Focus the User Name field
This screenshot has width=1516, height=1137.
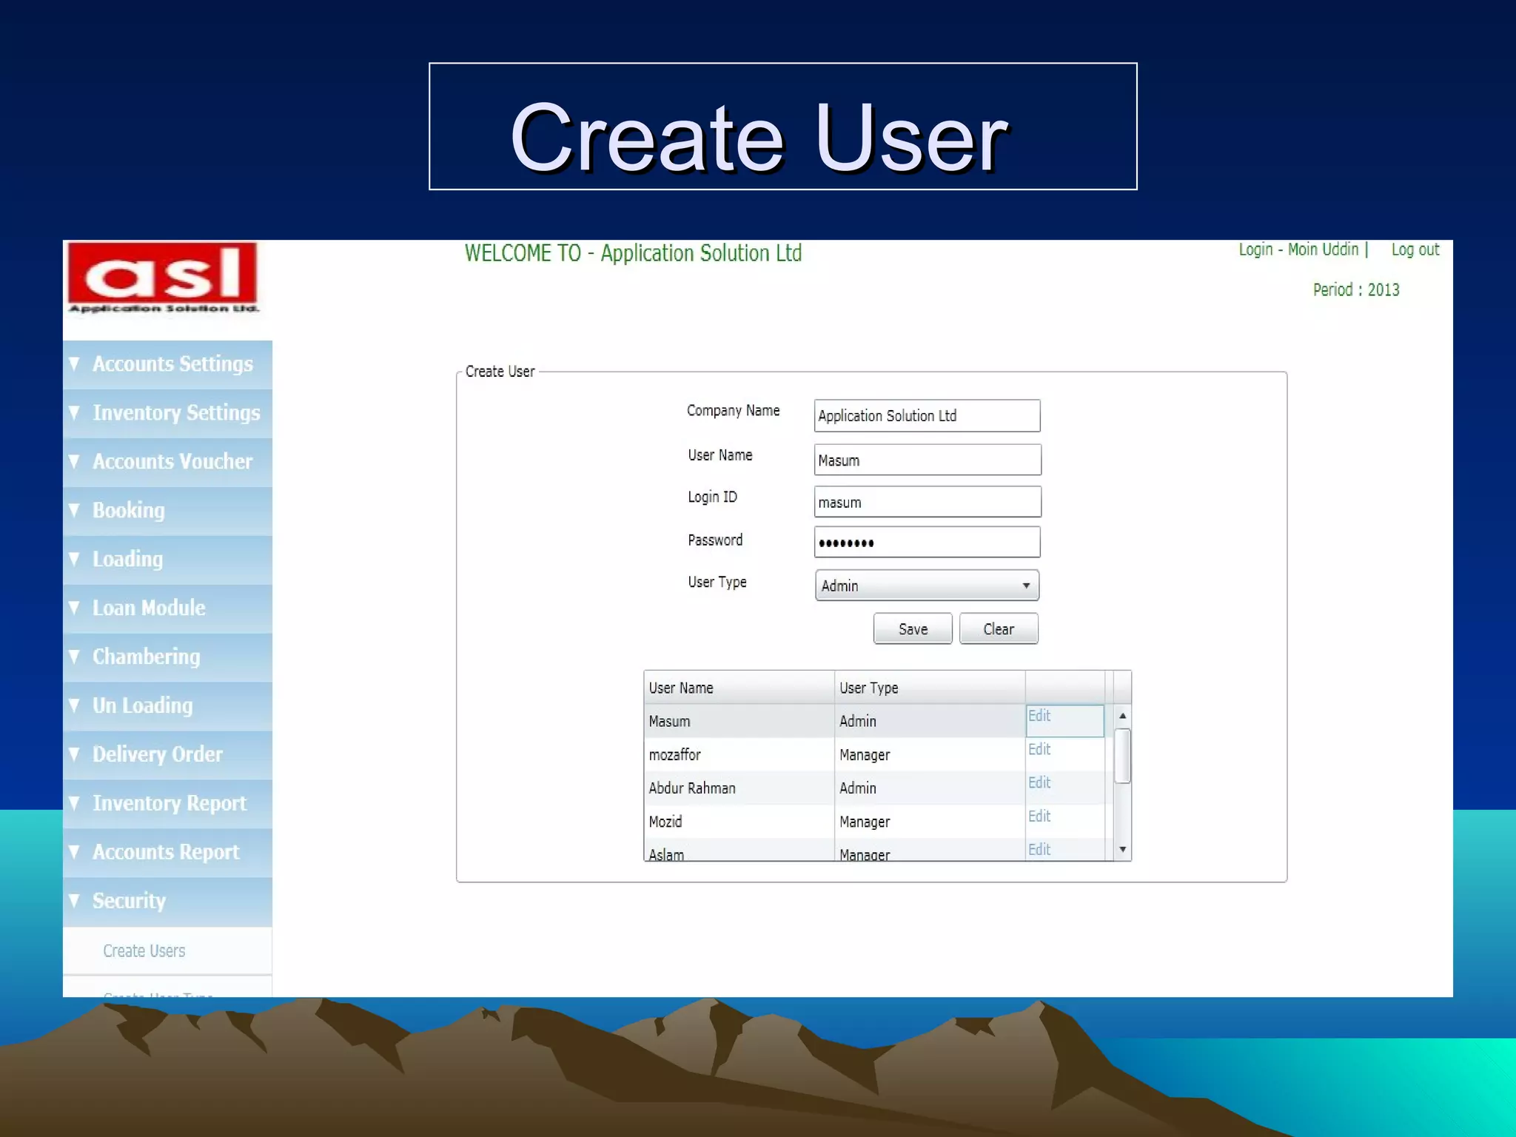pos(928,460)
